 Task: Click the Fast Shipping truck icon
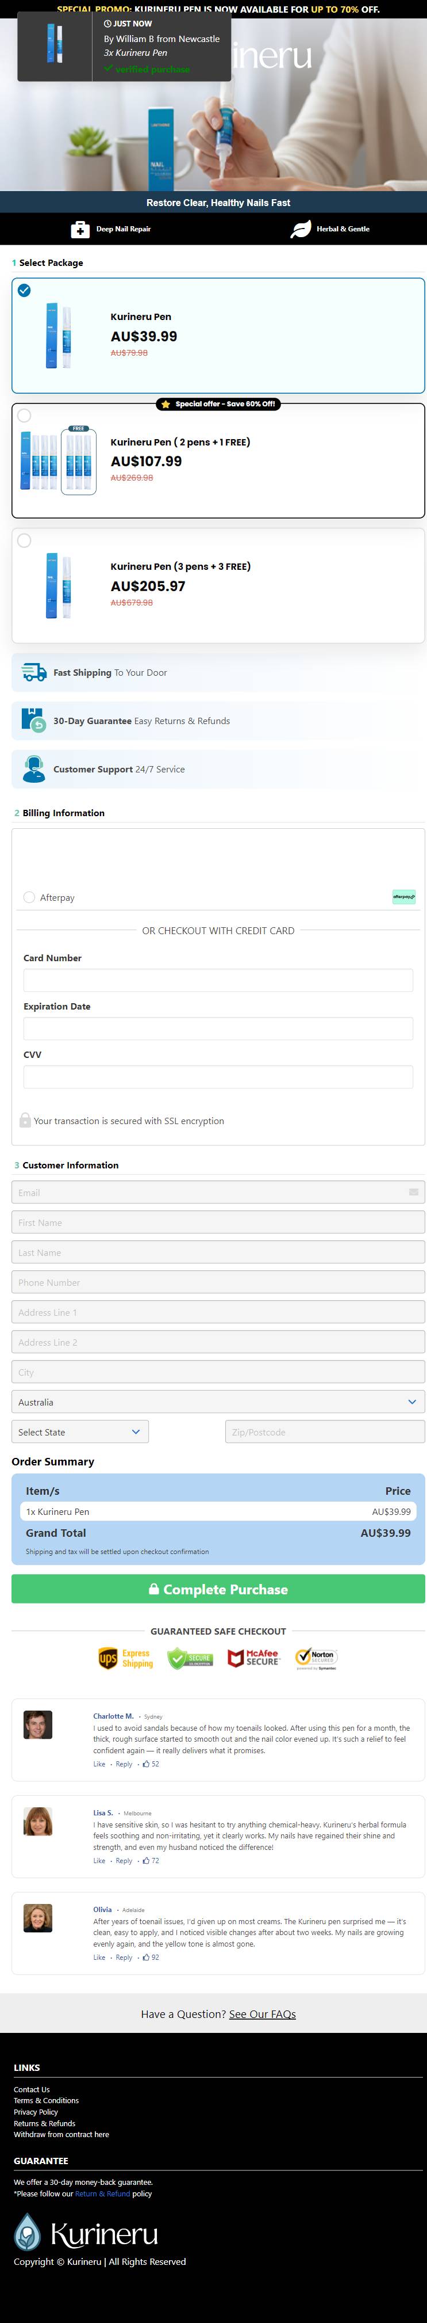[x=34, y=673]
